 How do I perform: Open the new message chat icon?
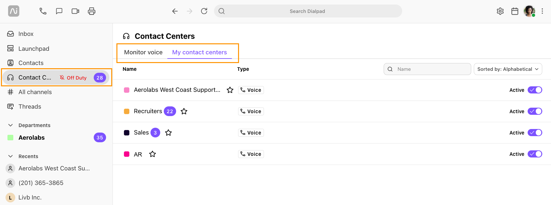tap(59, 11)
